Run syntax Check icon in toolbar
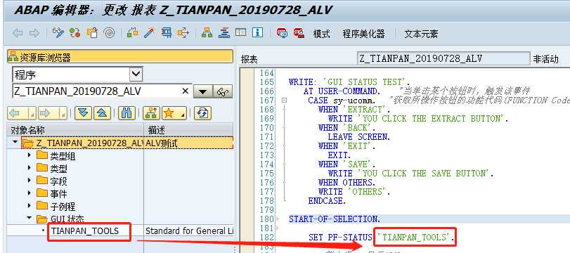This screenshot has height=253, width=570. click(x=132, y=33)
